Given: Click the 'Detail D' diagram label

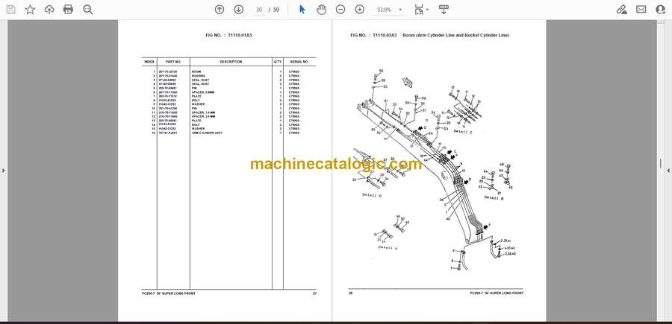Looking at the screenshot, I should pos(372,195).
